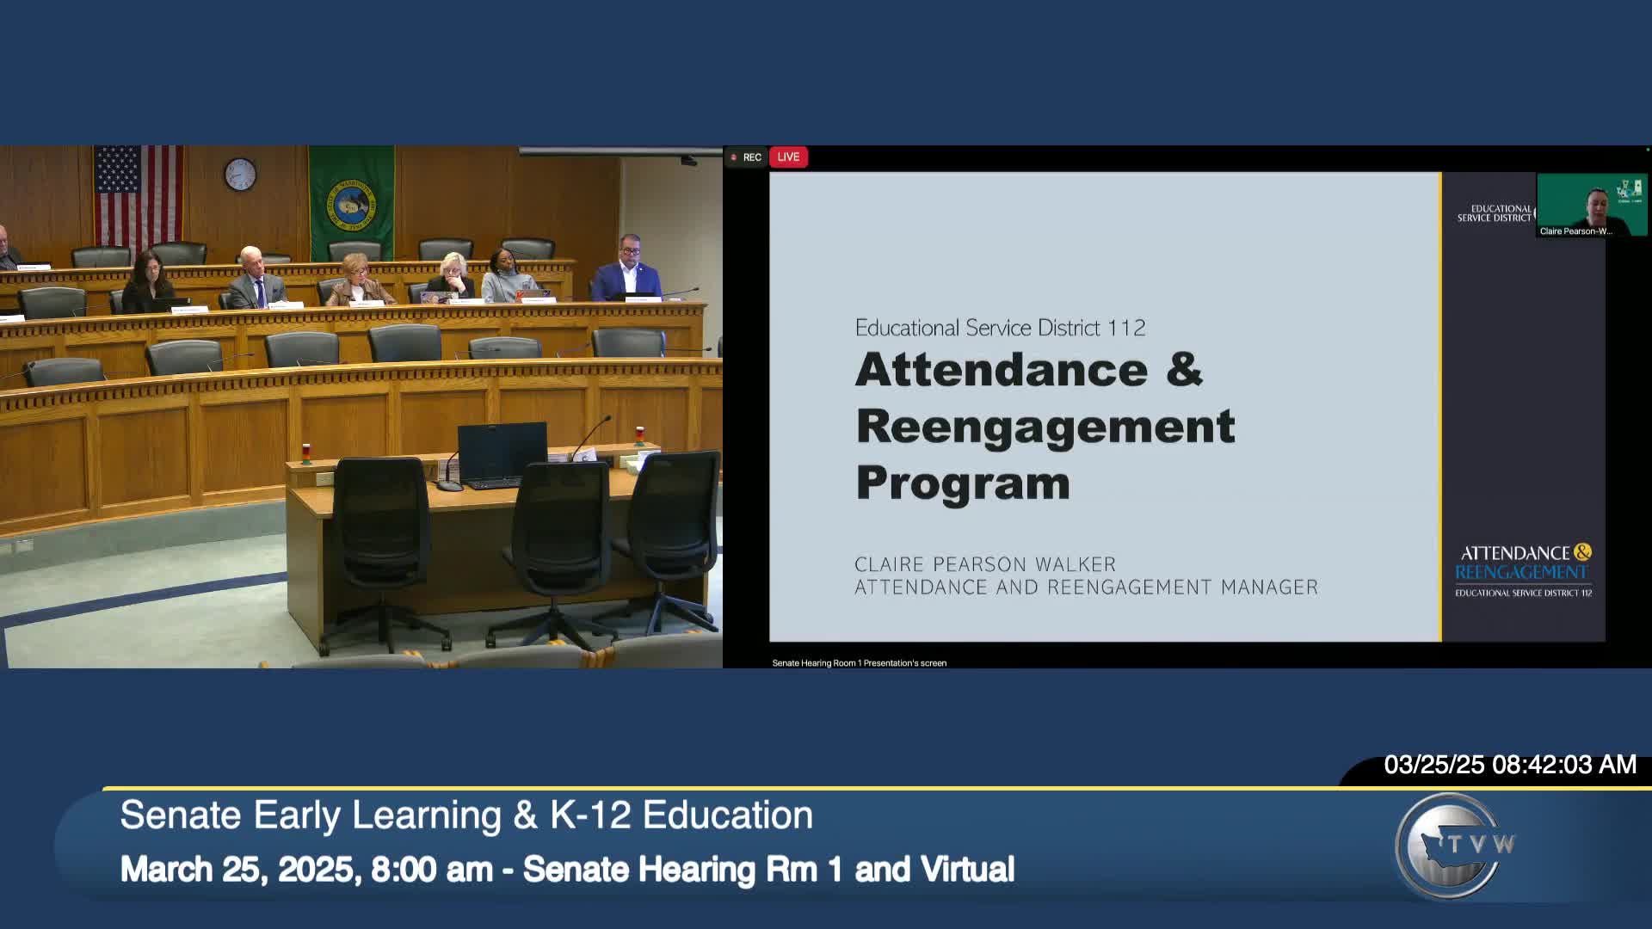Screen dimensions: 1652x929
Task: Click the hearing room camera feed
Action: [361, 407]
